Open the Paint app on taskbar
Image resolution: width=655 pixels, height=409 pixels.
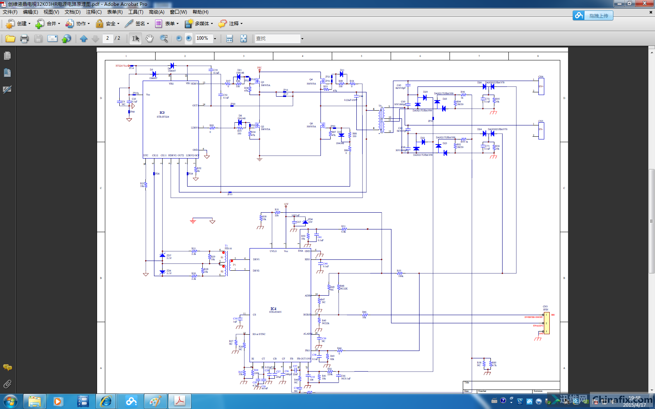pyautogui.click(x=155, y=401)
